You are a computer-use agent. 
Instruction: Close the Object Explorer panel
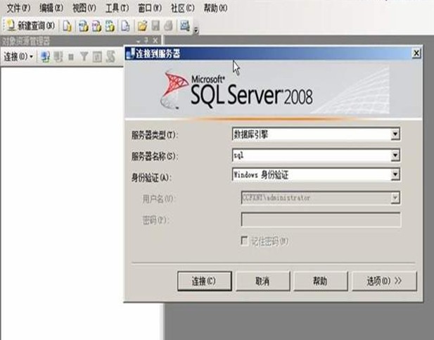tap(155, 41)
